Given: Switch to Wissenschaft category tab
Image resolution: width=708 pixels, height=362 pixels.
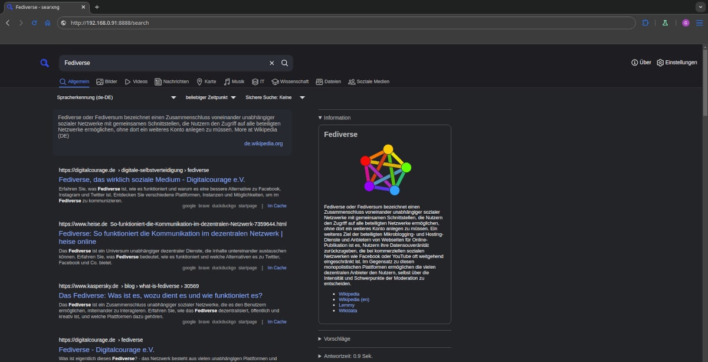Looking at the screenshot, I should [x=290, y=81].
